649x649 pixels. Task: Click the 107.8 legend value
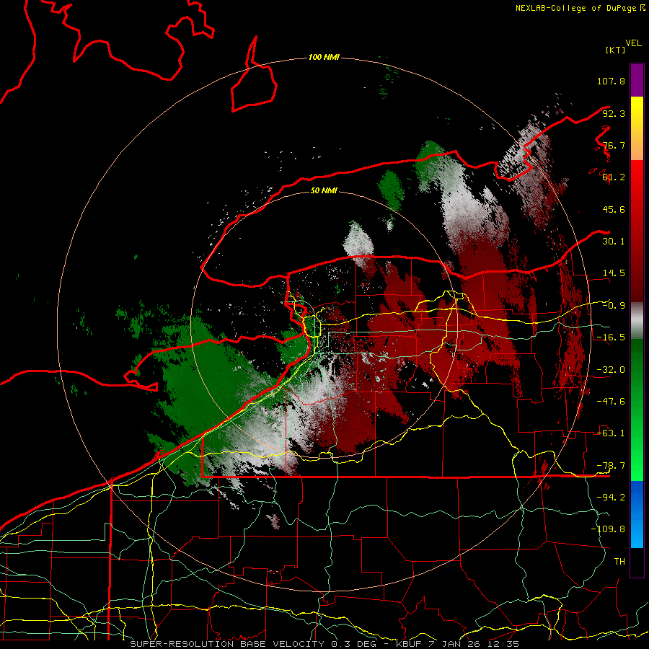pyautogui.click(x=611, y=81)
